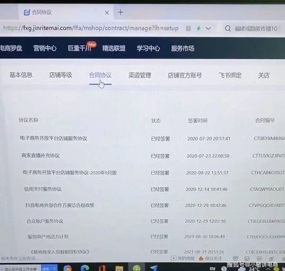Image resolution: width=285 pixels, height=271 pixels.
Task: Close the 合同协议 browser tab
Action: 107,13
